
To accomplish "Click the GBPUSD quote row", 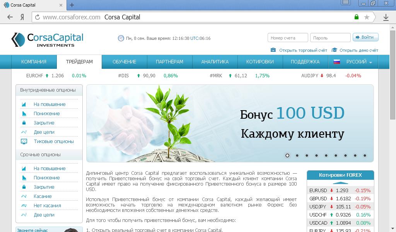I will 340,199.
